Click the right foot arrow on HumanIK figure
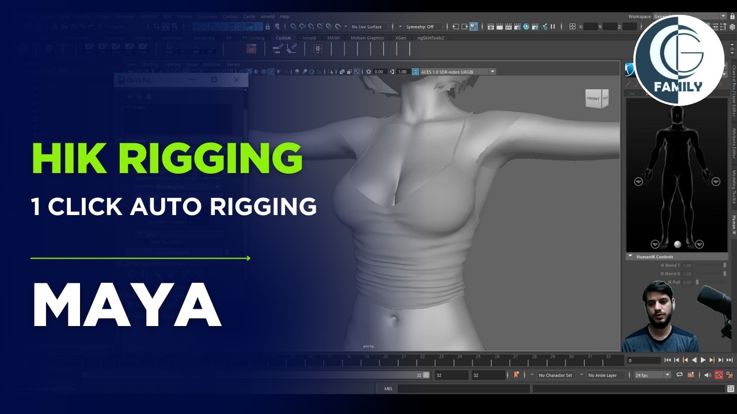The width and height of the screenshot is (737, 414). pyautogui.click(x=699, y=244)
